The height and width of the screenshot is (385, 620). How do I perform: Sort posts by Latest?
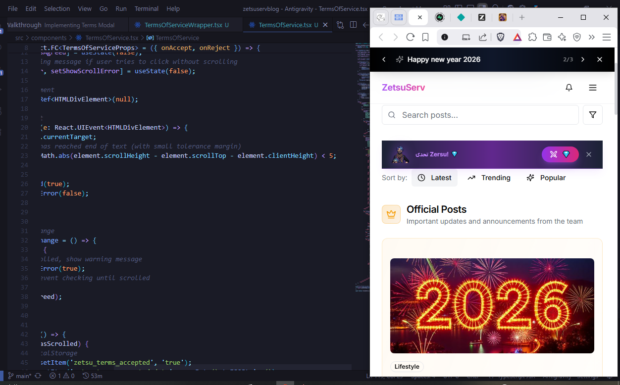click(434, 178)
